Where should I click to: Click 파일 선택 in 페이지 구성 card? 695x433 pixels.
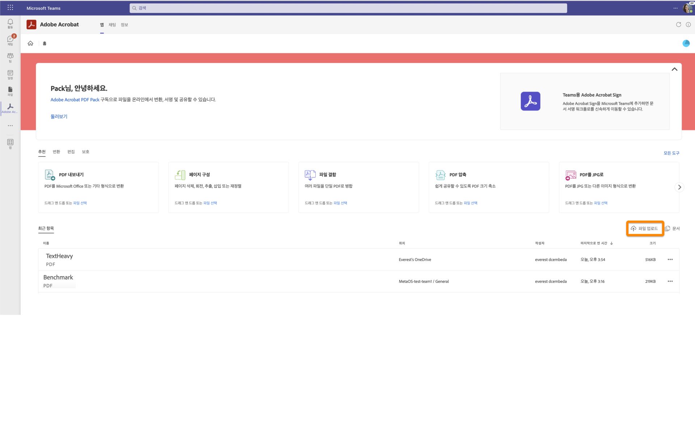pyautogui.click(x=210, y=203)
